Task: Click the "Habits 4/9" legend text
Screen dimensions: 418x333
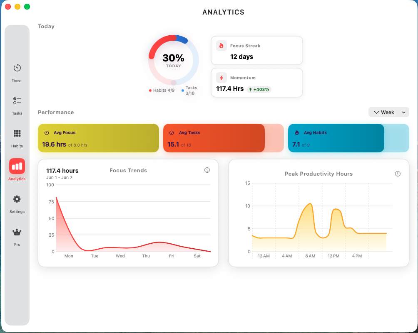Action: (164, 91)
